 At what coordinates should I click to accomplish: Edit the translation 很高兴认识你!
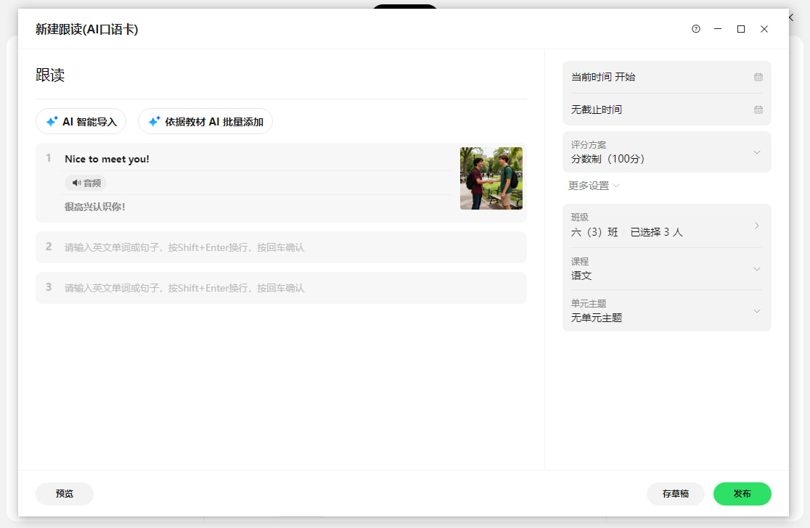(95, 207)
